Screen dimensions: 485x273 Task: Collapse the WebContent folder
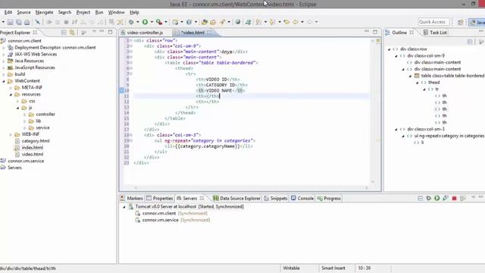coord(4,81)
